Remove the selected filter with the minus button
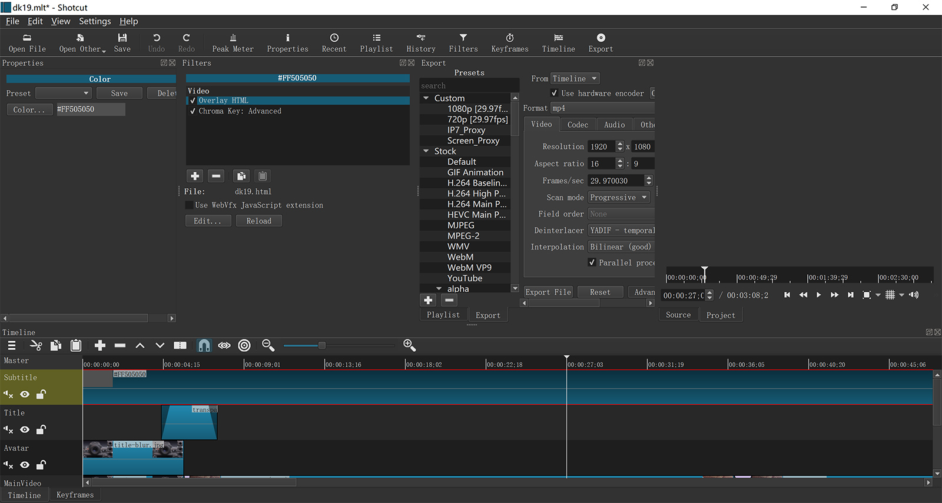 click(x=216, y=176)
